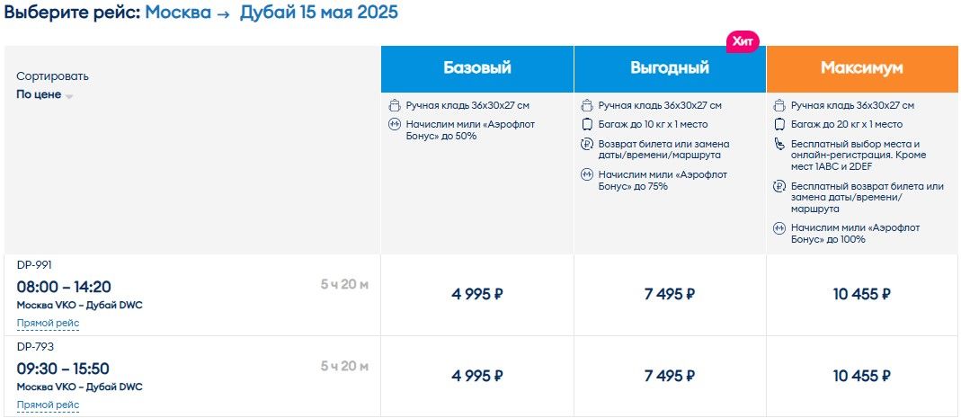Open the По цене sort dropdown
The image size is (961, 418).
(x=45, y=94)
